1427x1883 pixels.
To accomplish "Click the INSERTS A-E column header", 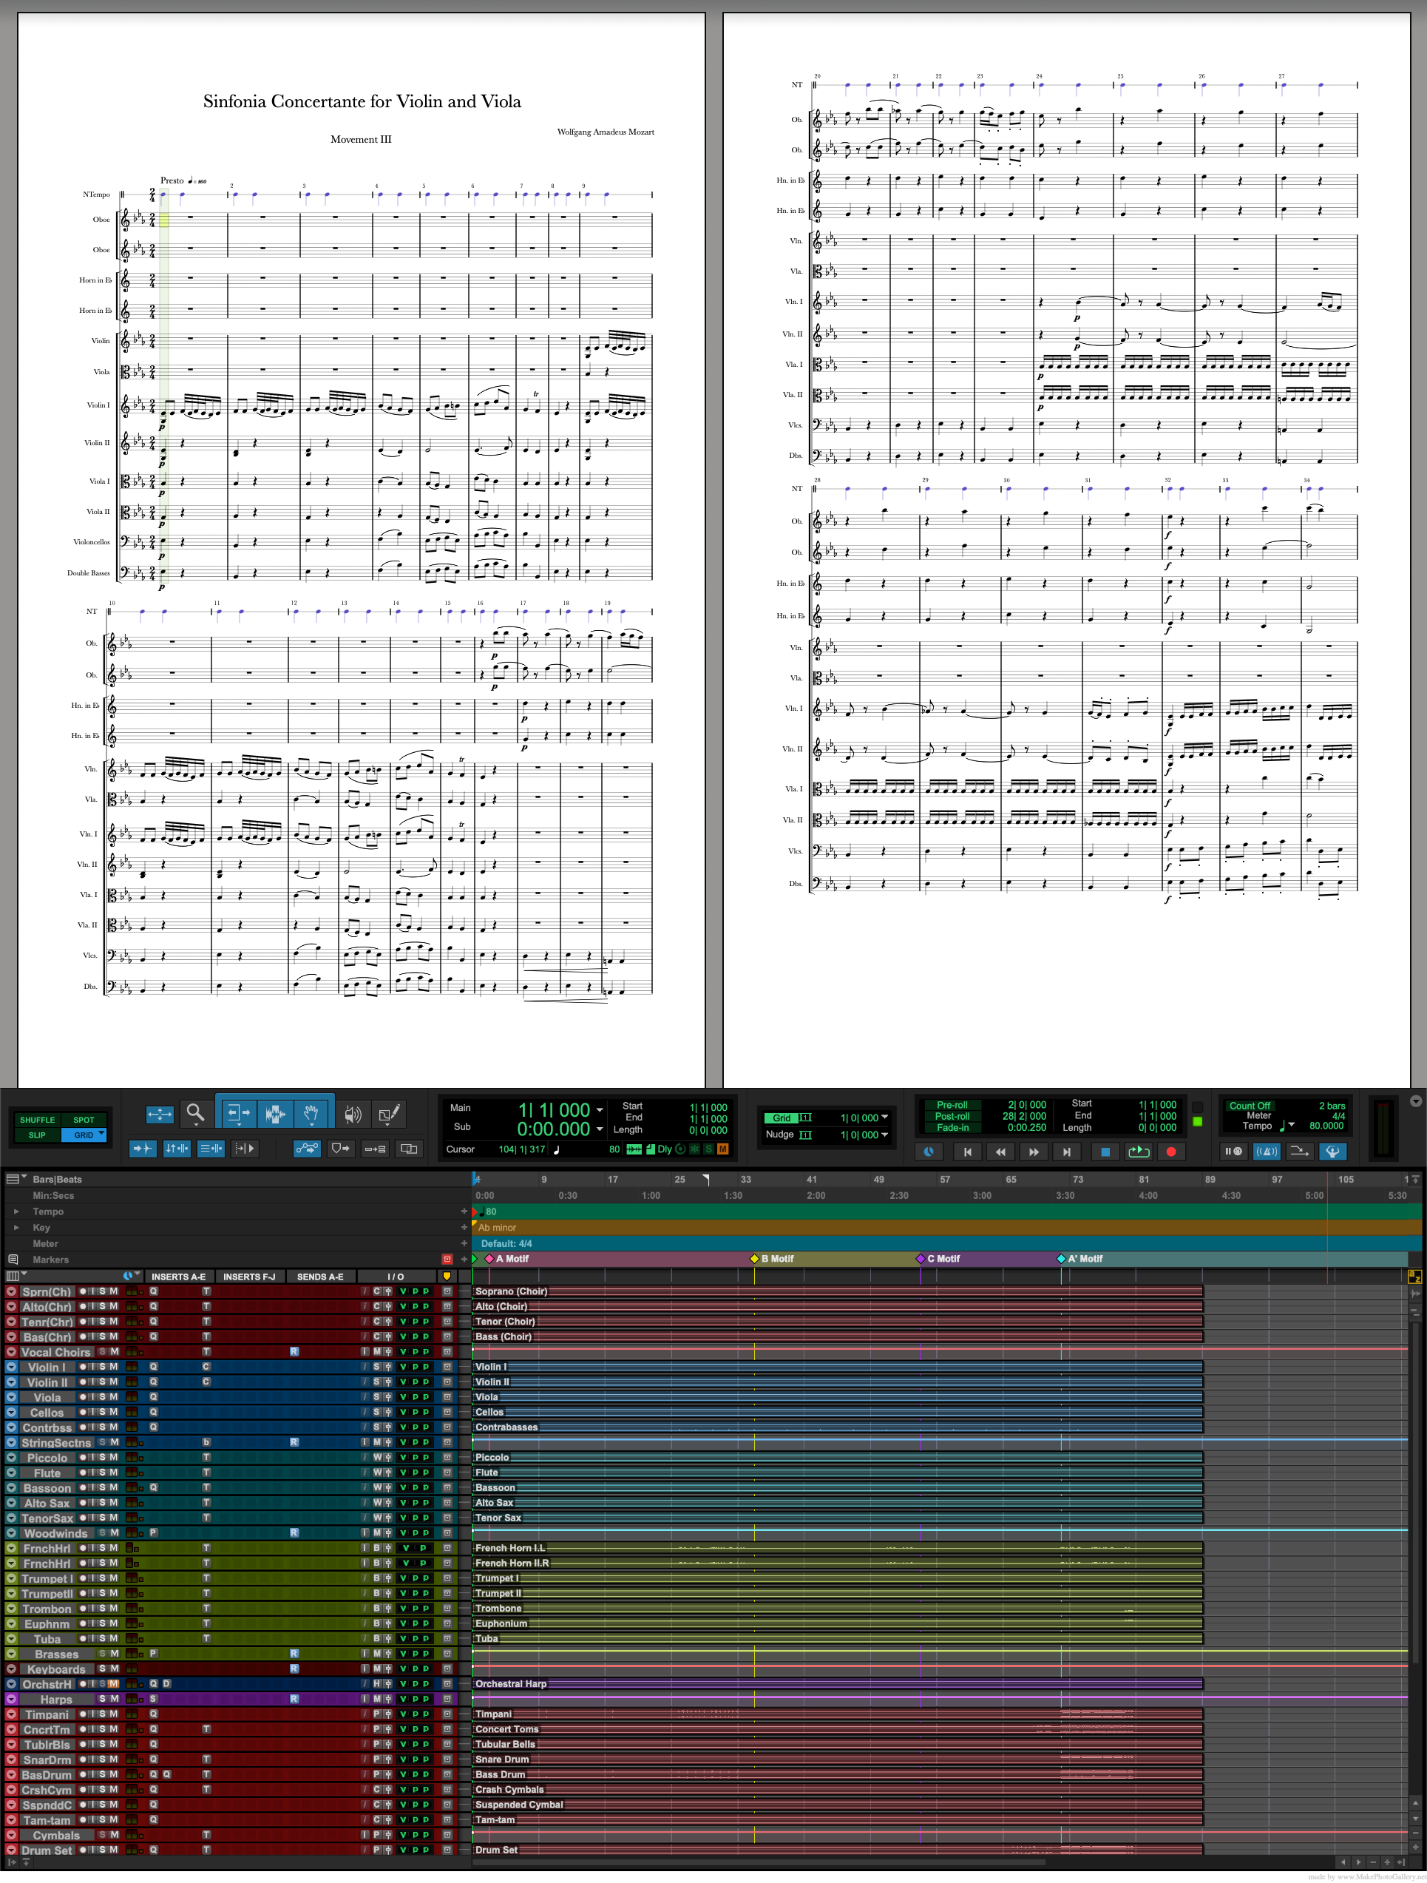I will [179, 1277].
